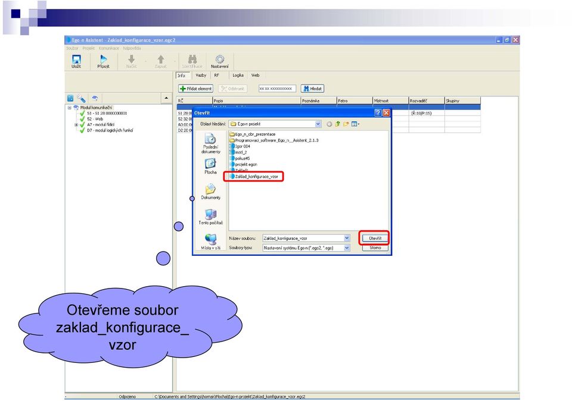Go up one folder level in dialog
The height and width of the screenshot is (401, 572).
pos(337,124)
